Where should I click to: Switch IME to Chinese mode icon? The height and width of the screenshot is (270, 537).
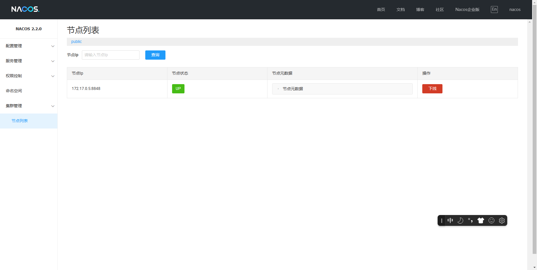pos(450,221)
